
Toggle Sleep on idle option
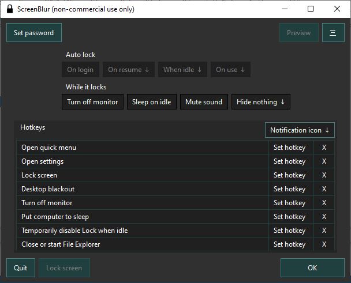coord(152,102)
